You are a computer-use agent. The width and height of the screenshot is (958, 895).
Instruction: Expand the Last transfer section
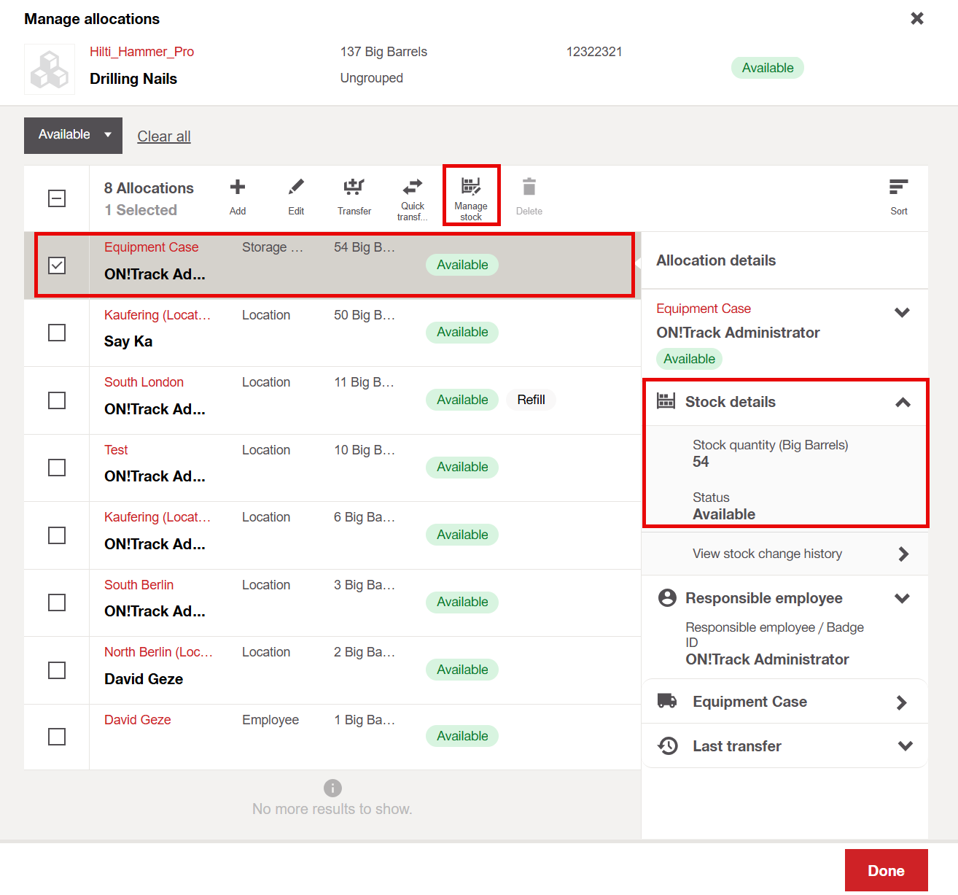pyautogui.click(x=905, y=746)
